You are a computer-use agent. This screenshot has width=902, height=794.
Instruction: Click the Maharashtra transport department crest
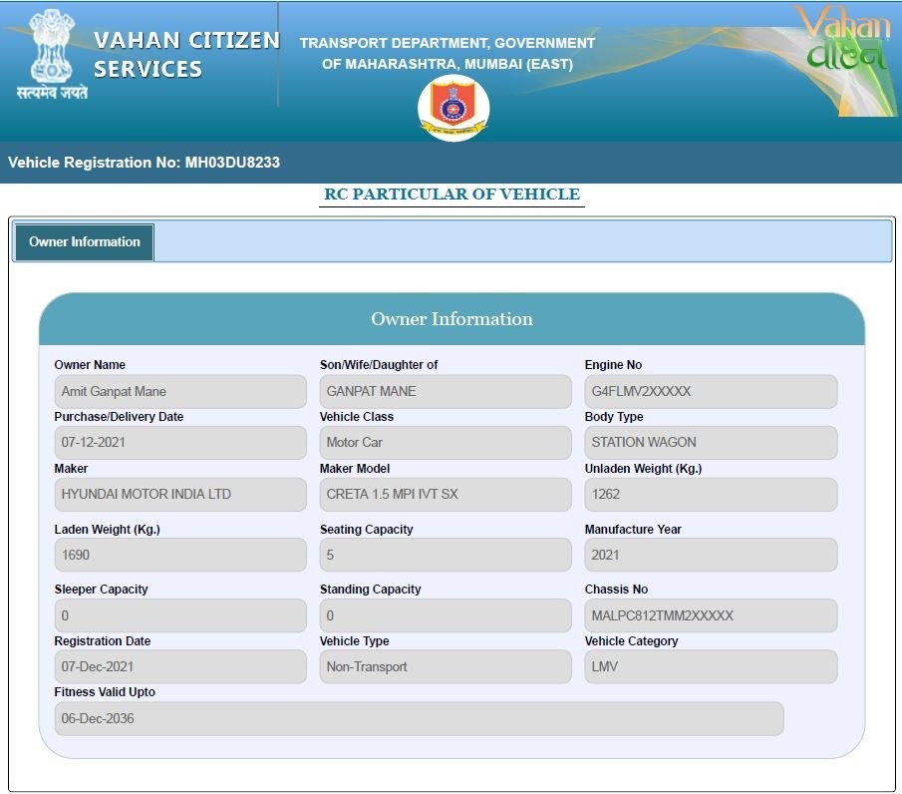453,109
